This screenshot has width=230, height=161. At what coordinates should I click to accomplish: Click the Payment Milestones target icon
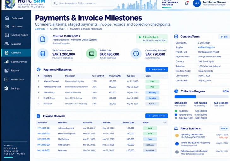(38, 69)
